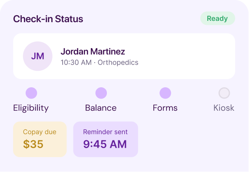Open the Copay due card

pyautogui.click(x=40, y=139)
